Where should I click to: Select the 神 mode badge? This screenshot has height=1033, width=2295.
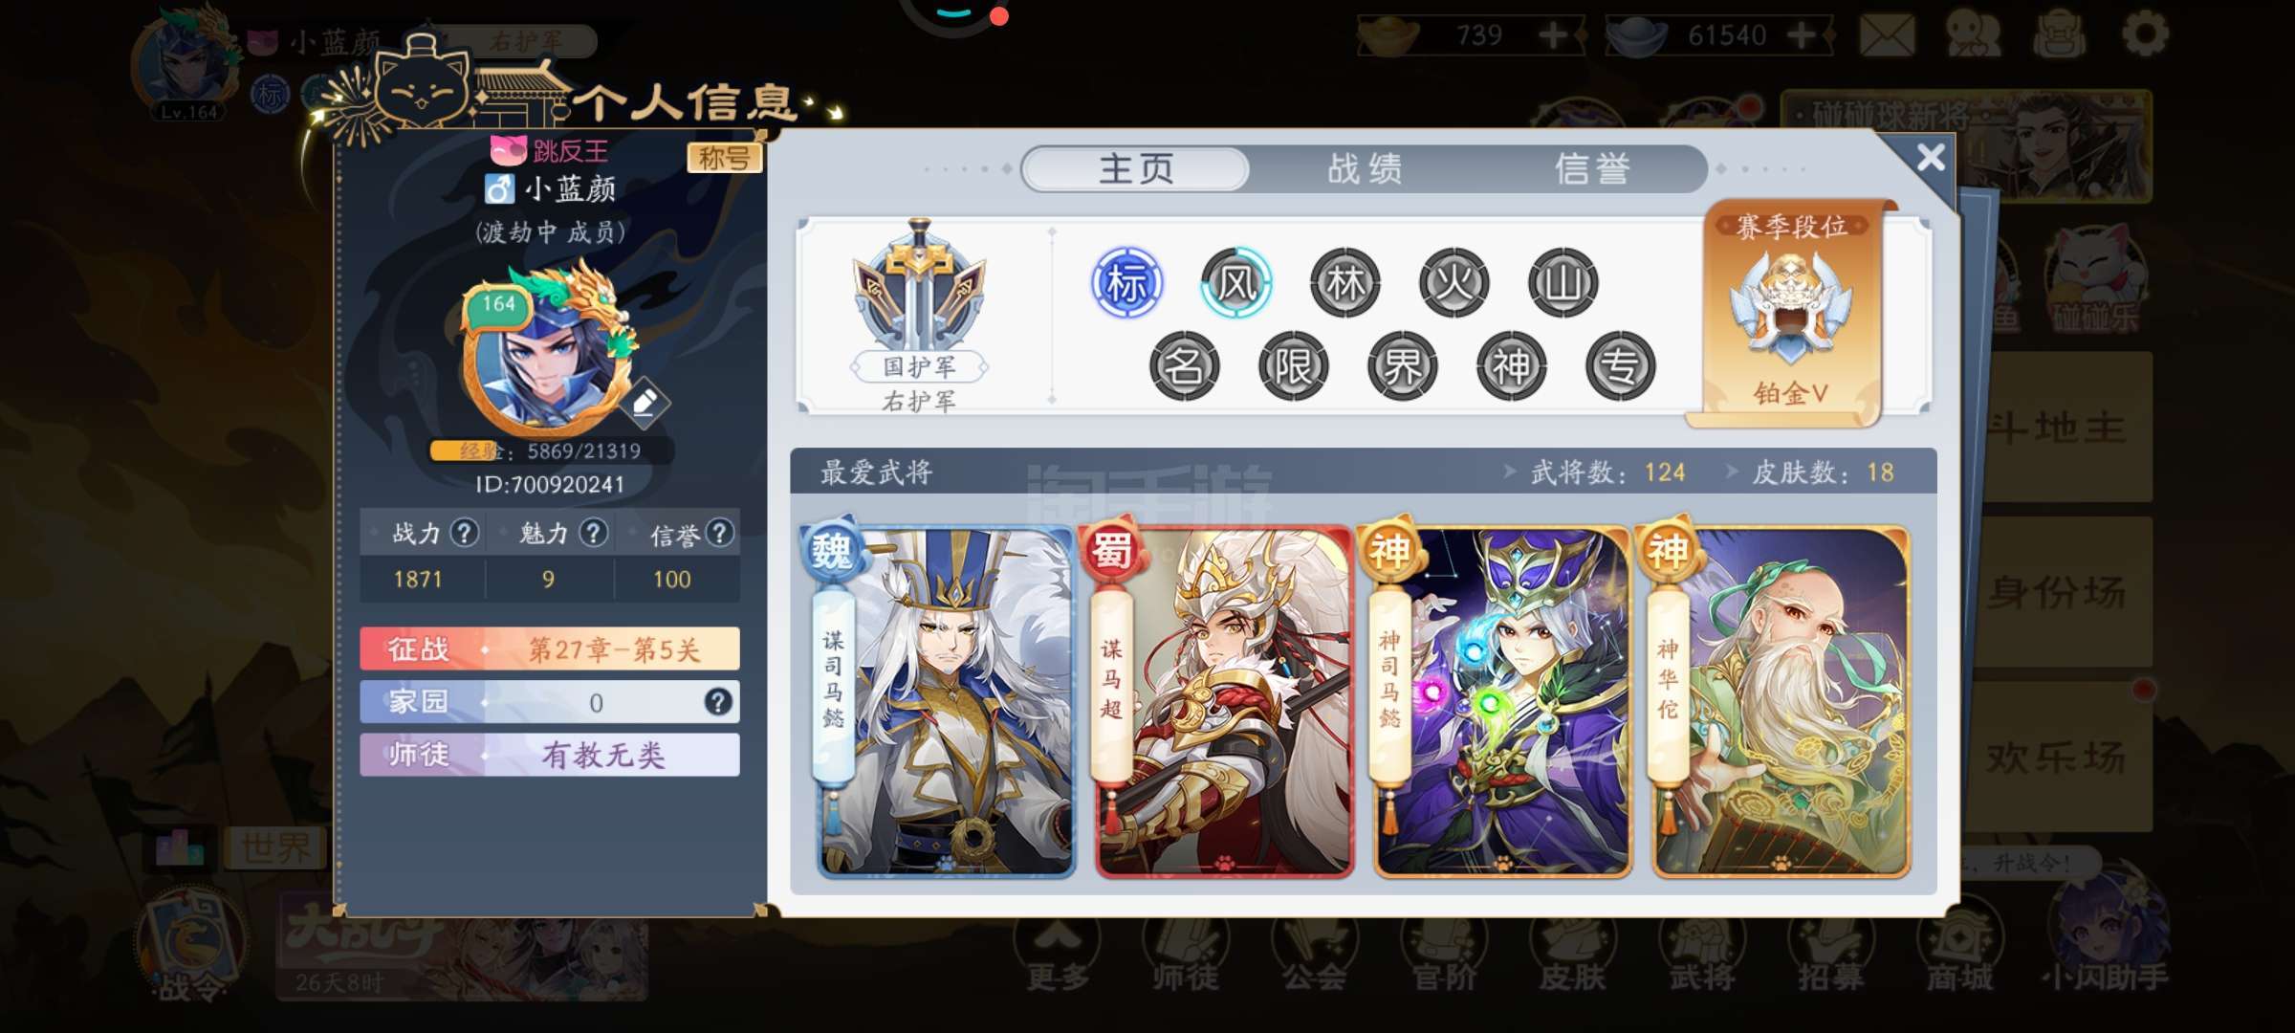1511,365
